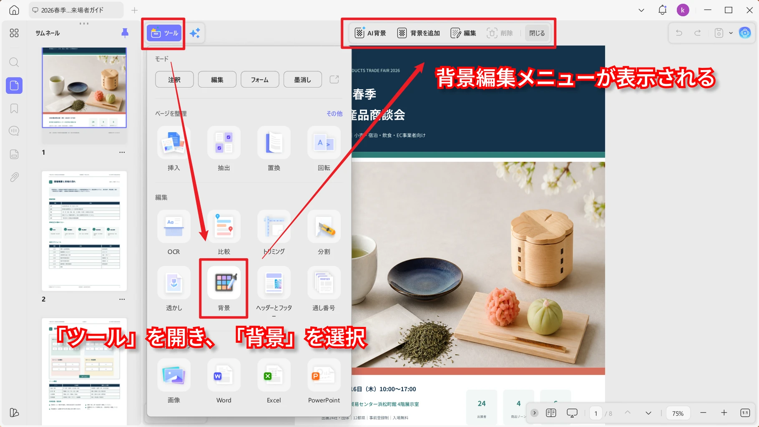Viewport: 759px width, 427px height.
Task: Open the その他 link in page organize
Action: pos(334,113)
